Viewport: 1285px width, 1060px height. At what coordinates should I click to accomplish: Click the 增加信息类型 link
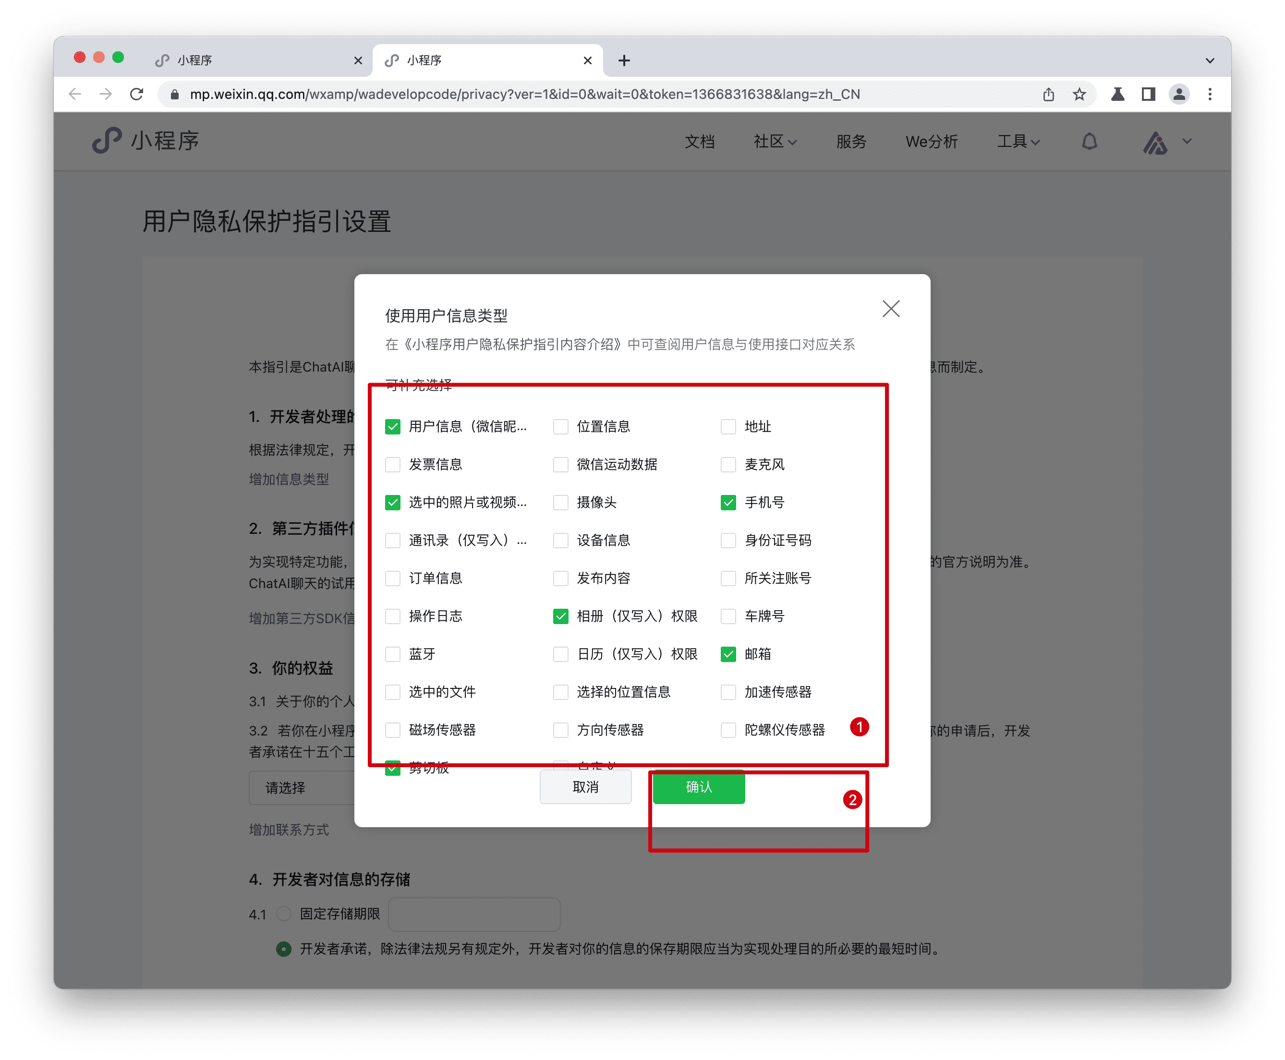click(289, 479)
